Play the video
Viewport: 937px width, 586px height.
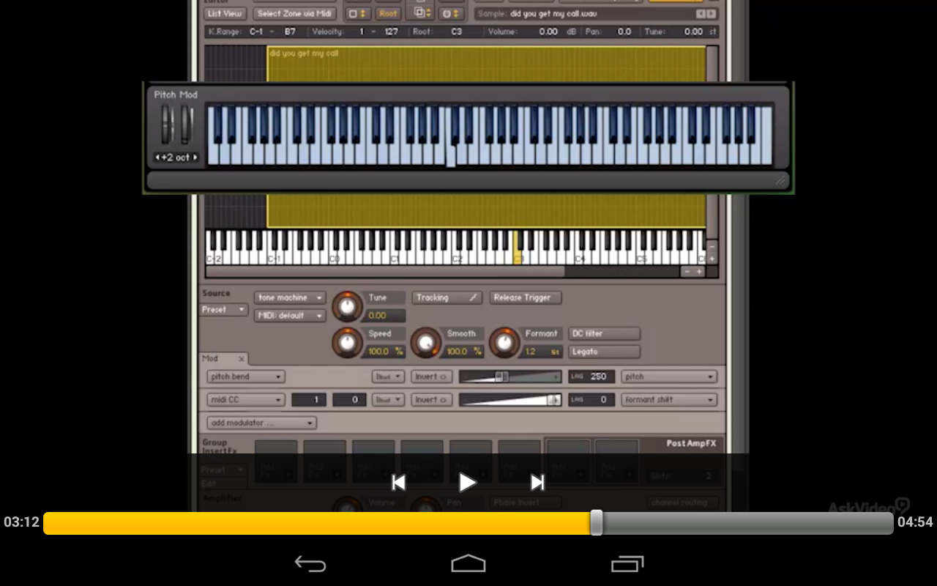467,482
